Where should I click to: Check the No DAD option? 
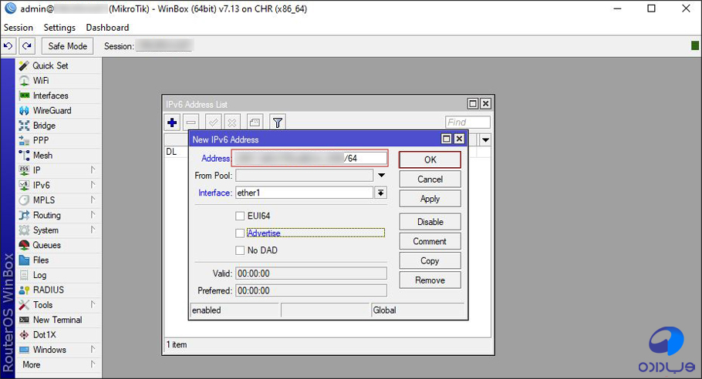click(241, 250)
